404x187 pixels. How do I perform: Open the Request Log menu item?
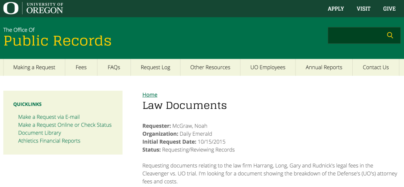[x=155, y=67]
